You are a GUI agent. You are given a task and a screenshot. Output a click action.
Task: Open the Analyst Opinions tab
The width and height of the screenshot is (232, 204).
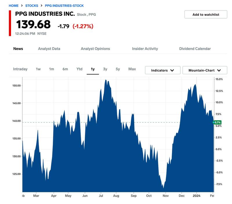pyautogui.click(x=95, y=49)
